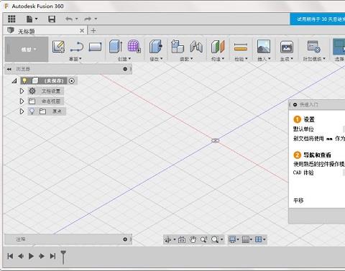Click the Insert image icon

click(x=264, y=46)
